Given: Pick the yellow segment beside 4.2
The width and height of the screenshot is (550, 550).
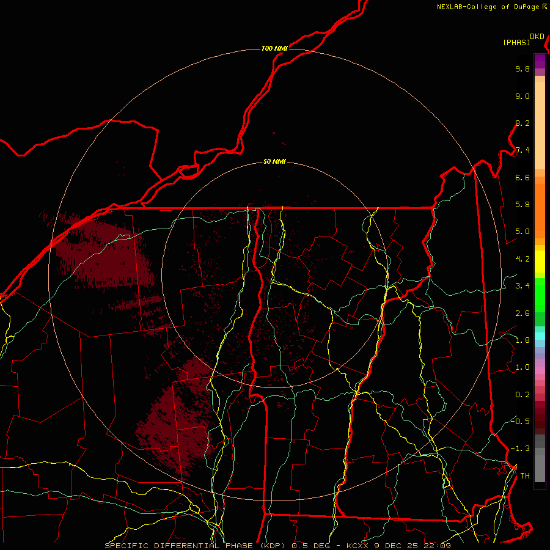Looking at the screenshot, I should pos(540,262).
